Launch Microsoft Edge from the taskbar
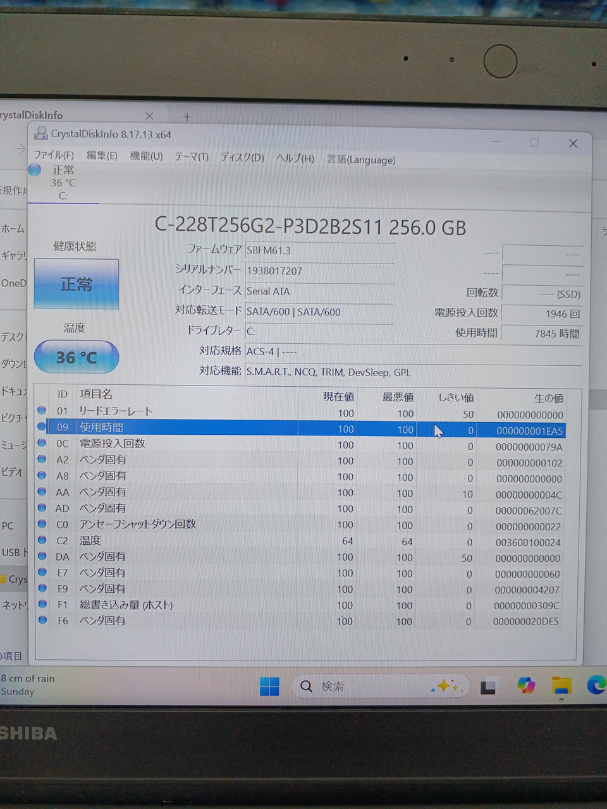 coord(596,685)
